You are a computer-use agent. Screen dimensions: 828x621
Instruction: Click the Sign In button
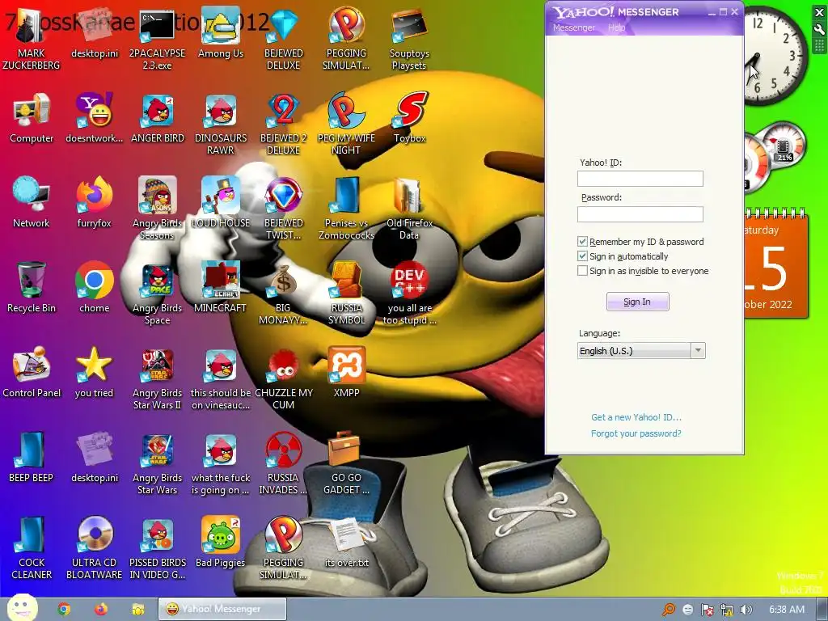(637, 302)
